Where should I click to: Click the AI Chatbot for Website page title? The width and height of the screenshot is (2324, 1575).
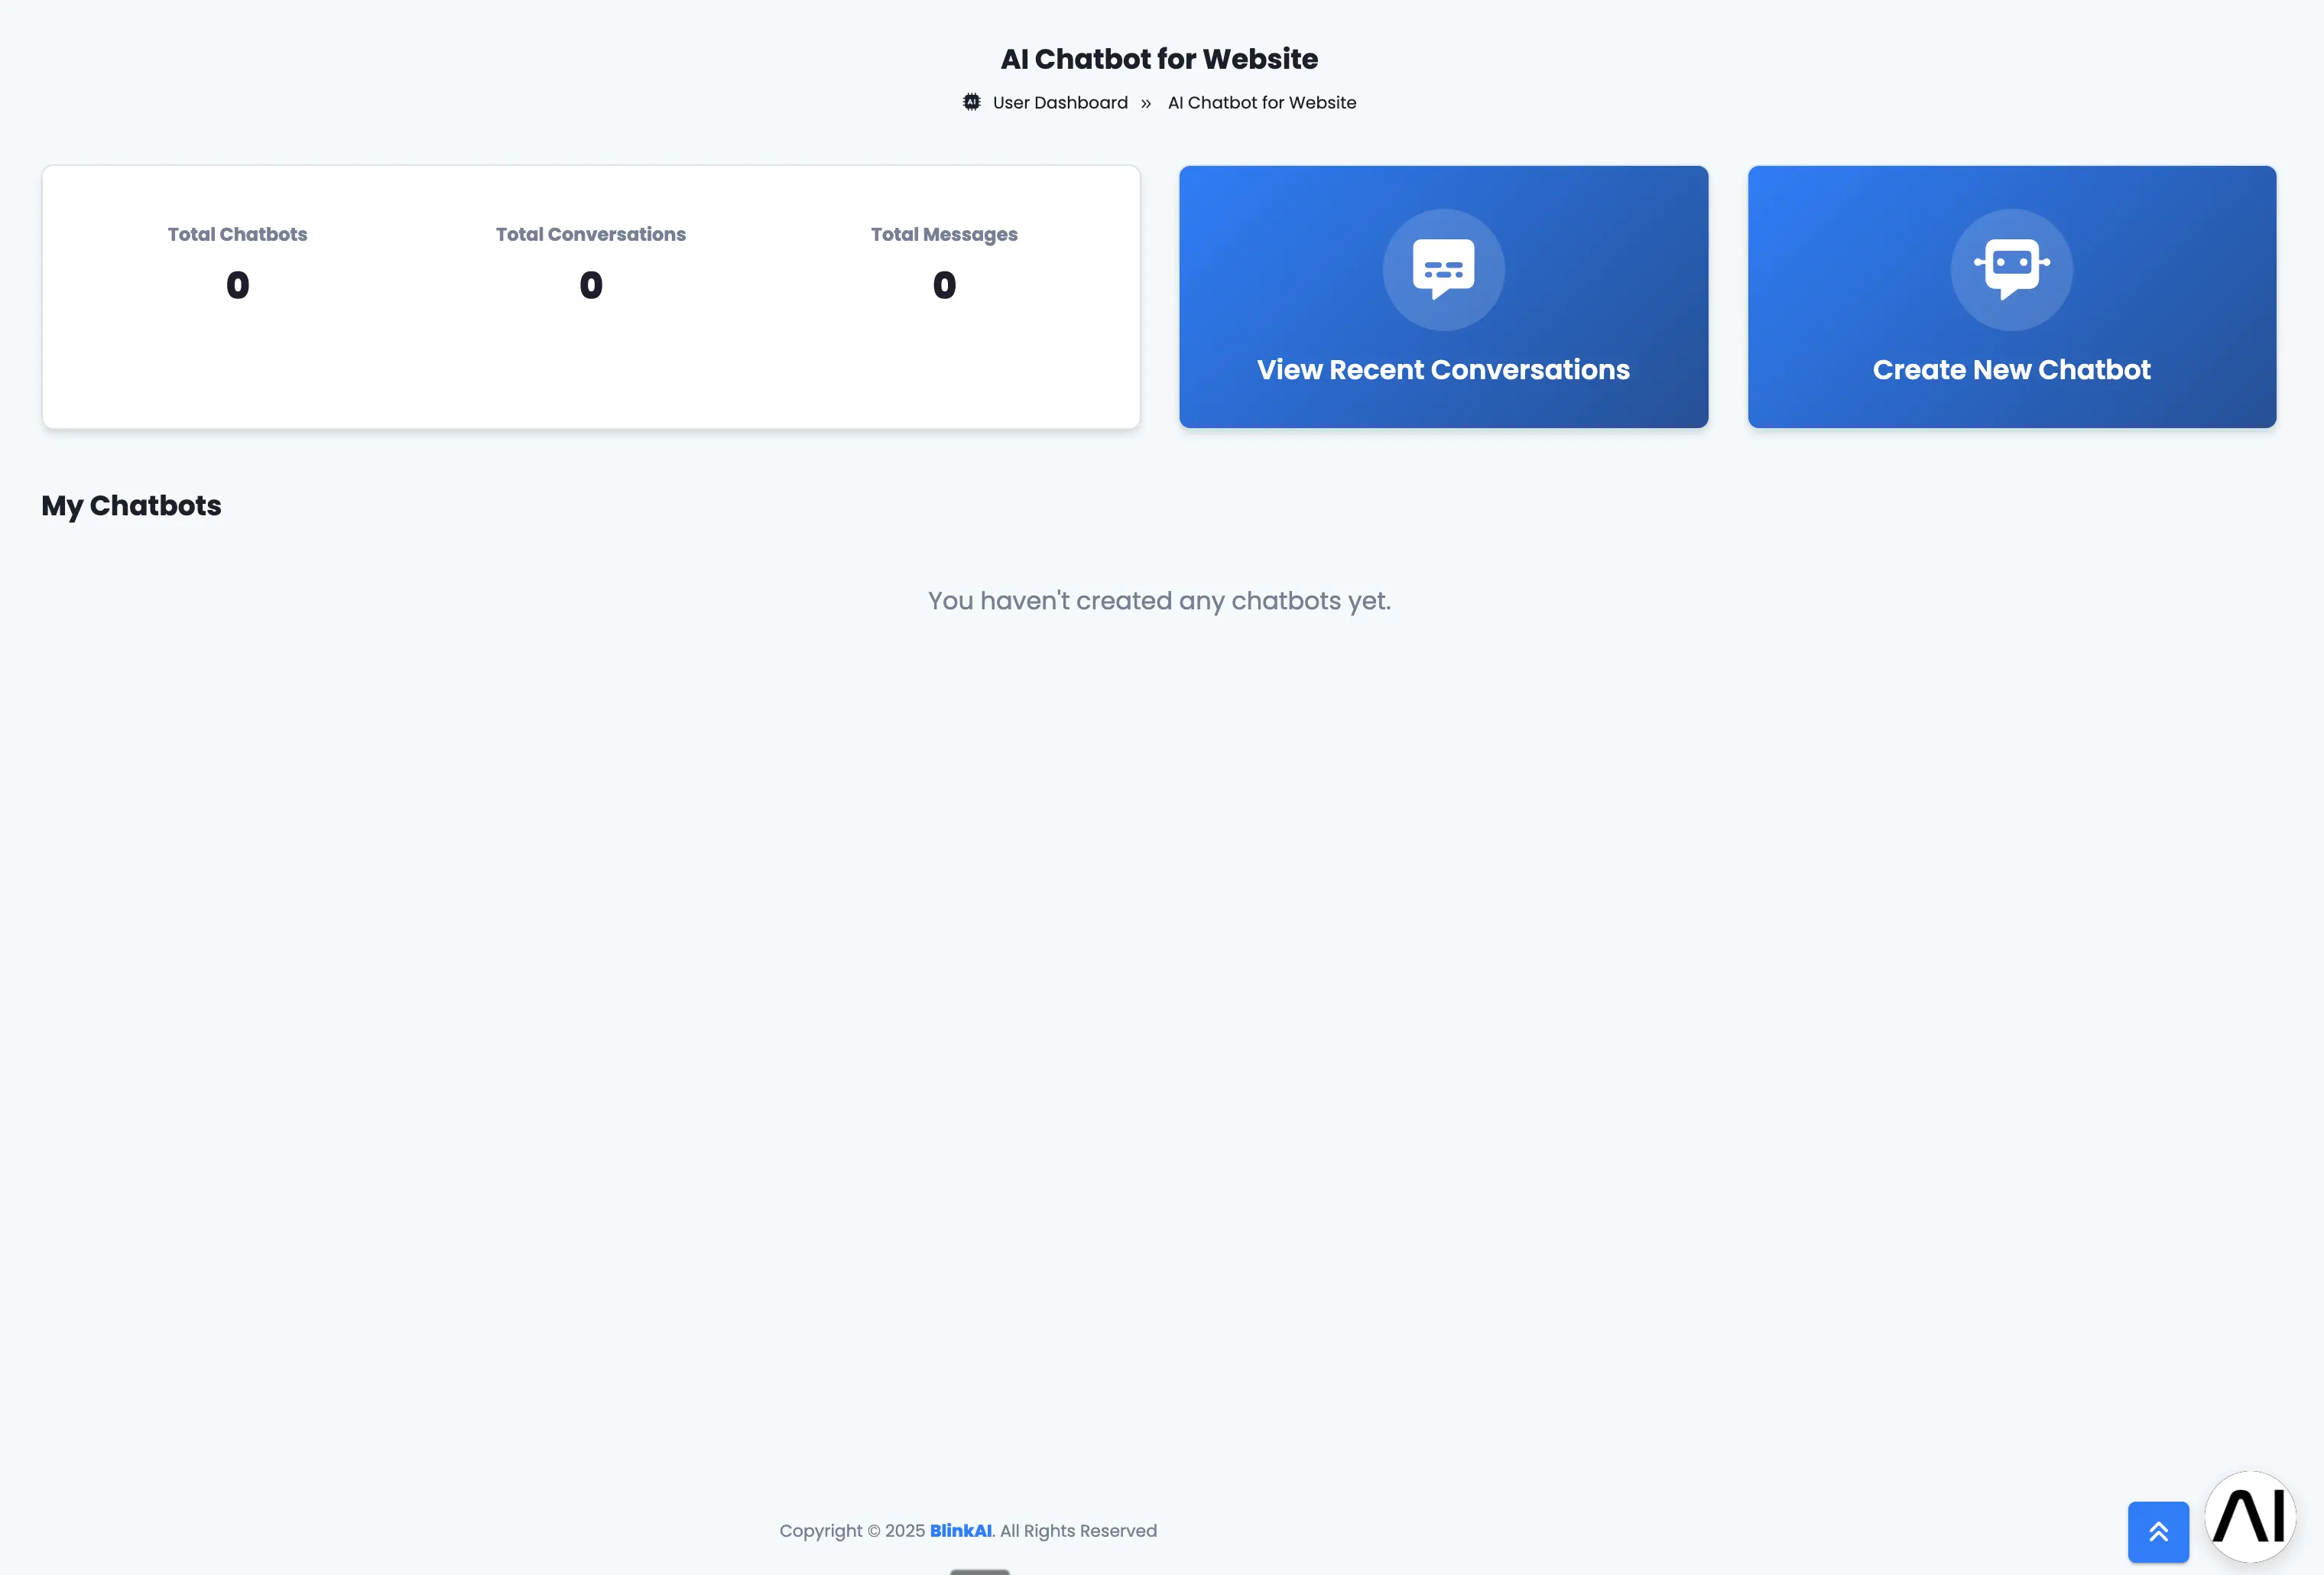pyautogui.click(x=1160, y=58)
